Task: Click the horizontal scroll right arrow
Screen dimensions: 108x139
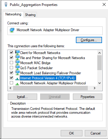Action: coord(95,88)
